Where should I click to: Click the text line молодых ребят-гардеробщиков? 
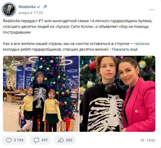tap(56, 49)
